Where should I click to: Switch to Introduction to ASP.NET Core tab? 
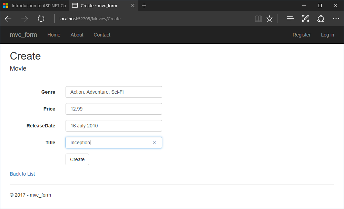[35, 6]
